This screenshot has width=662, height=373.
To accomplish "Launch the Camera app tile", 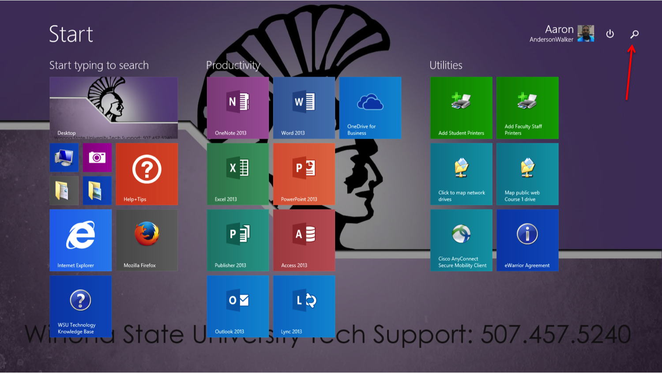I will click(x=97, y=158).
